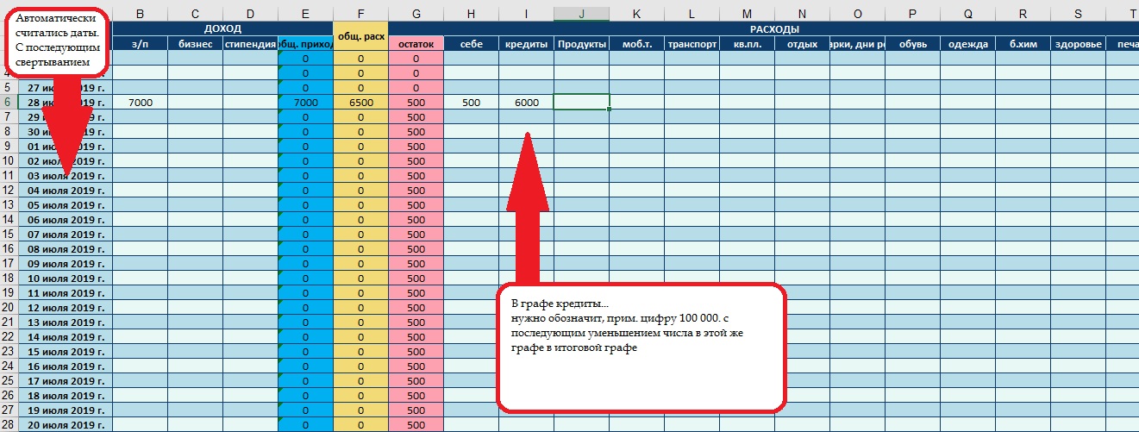Select column C header
Image resolution: width=1139 pixels, height=432 pixels.
point(195,15)
